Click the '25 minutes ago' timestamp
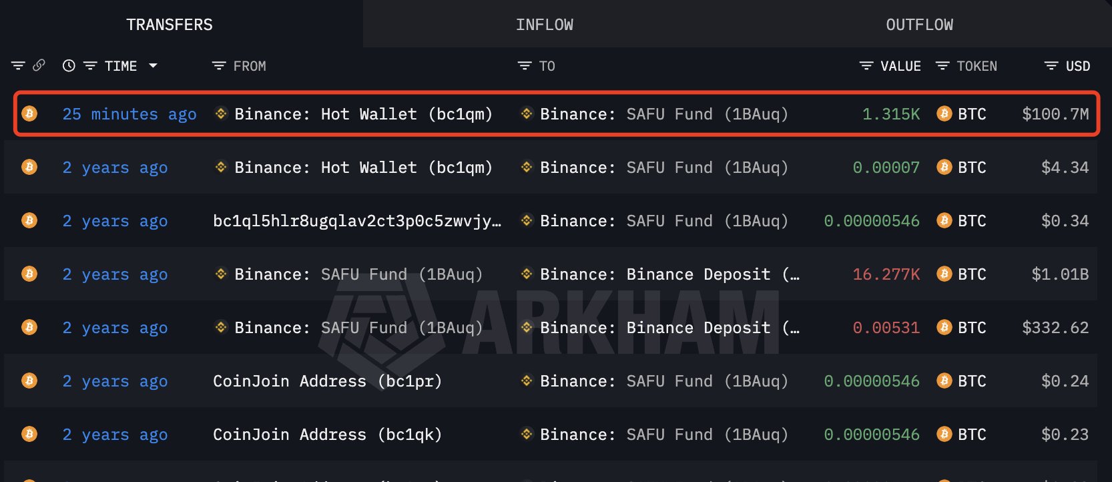Viewport: 1112px width, 482px height. (x=129, y=113)
